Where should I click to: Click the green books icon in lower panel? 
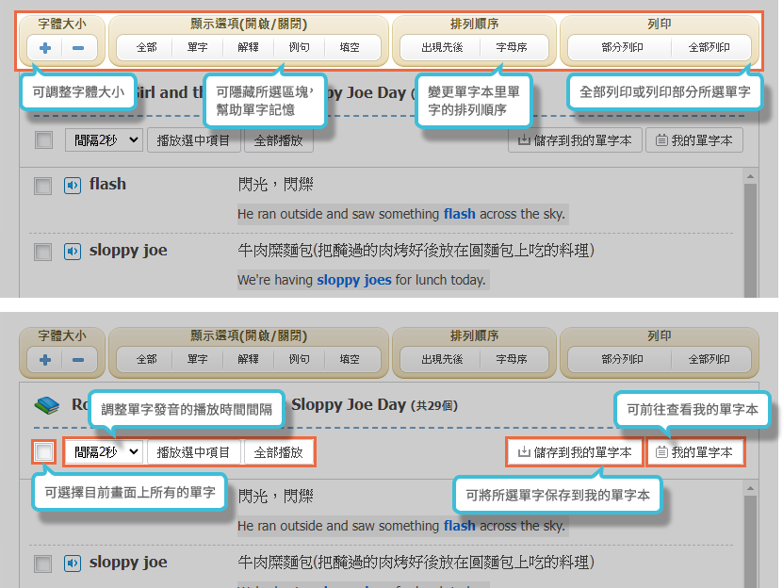tap(46, 405)
